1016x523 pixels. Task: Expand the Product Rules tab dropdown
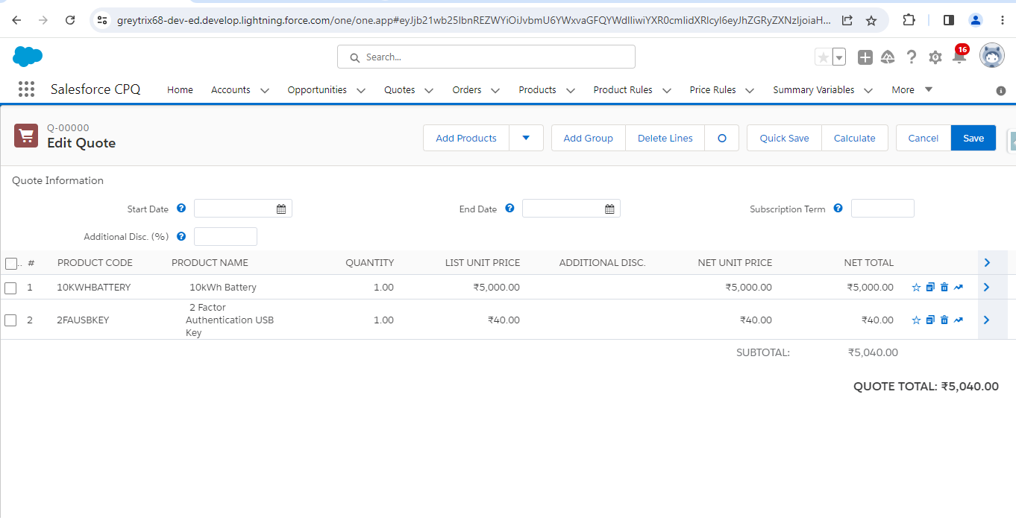click(667, 90)
